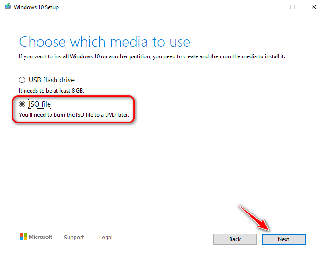Open the Support link
The image size is (325, 257).
[74, 238]
